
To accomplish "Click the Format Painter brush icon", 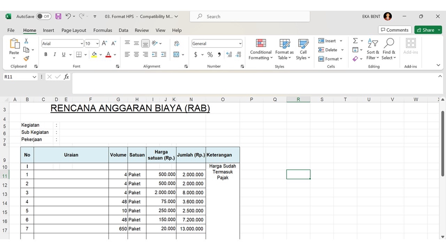I will (x=26, y=59).
